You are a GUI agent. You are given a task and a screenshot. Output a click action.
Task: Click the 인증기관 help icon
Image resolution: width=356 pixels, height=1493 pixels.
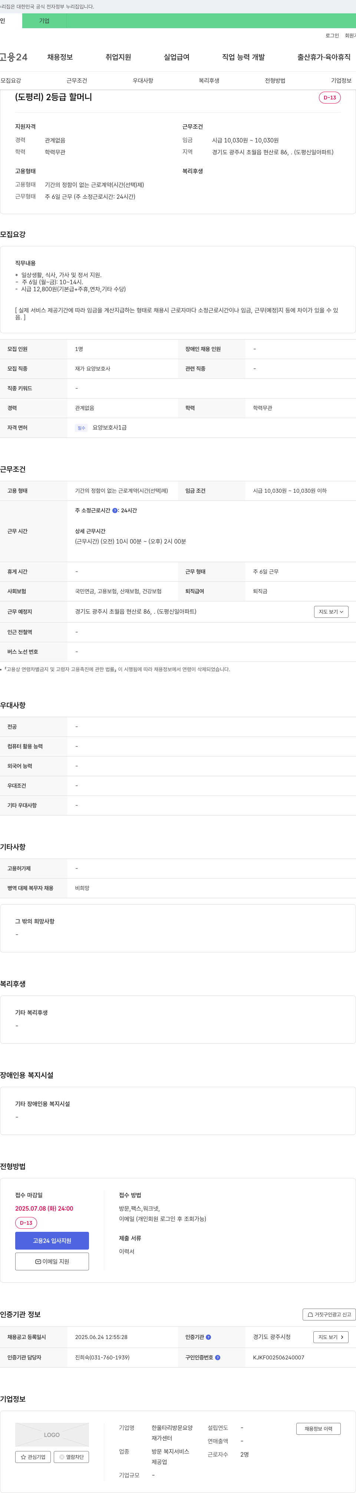[208, 1337]
